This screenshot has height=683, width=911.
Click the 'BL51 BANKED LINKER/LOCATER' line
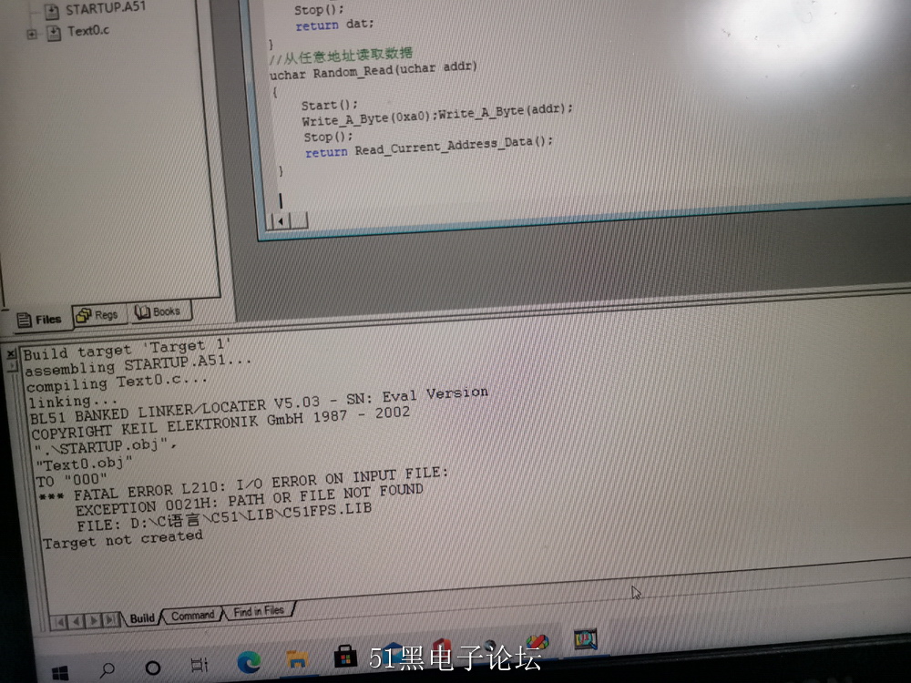[x=259, y=405]
